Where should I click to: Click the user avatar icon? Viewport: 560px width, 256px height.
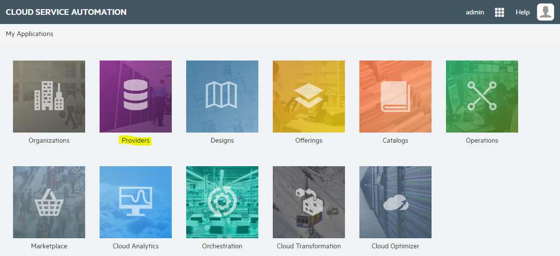(x=546, y=12)
